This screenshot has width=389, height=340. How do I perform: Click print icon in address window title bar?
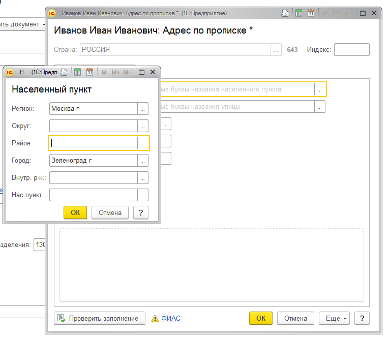(286, 13)
